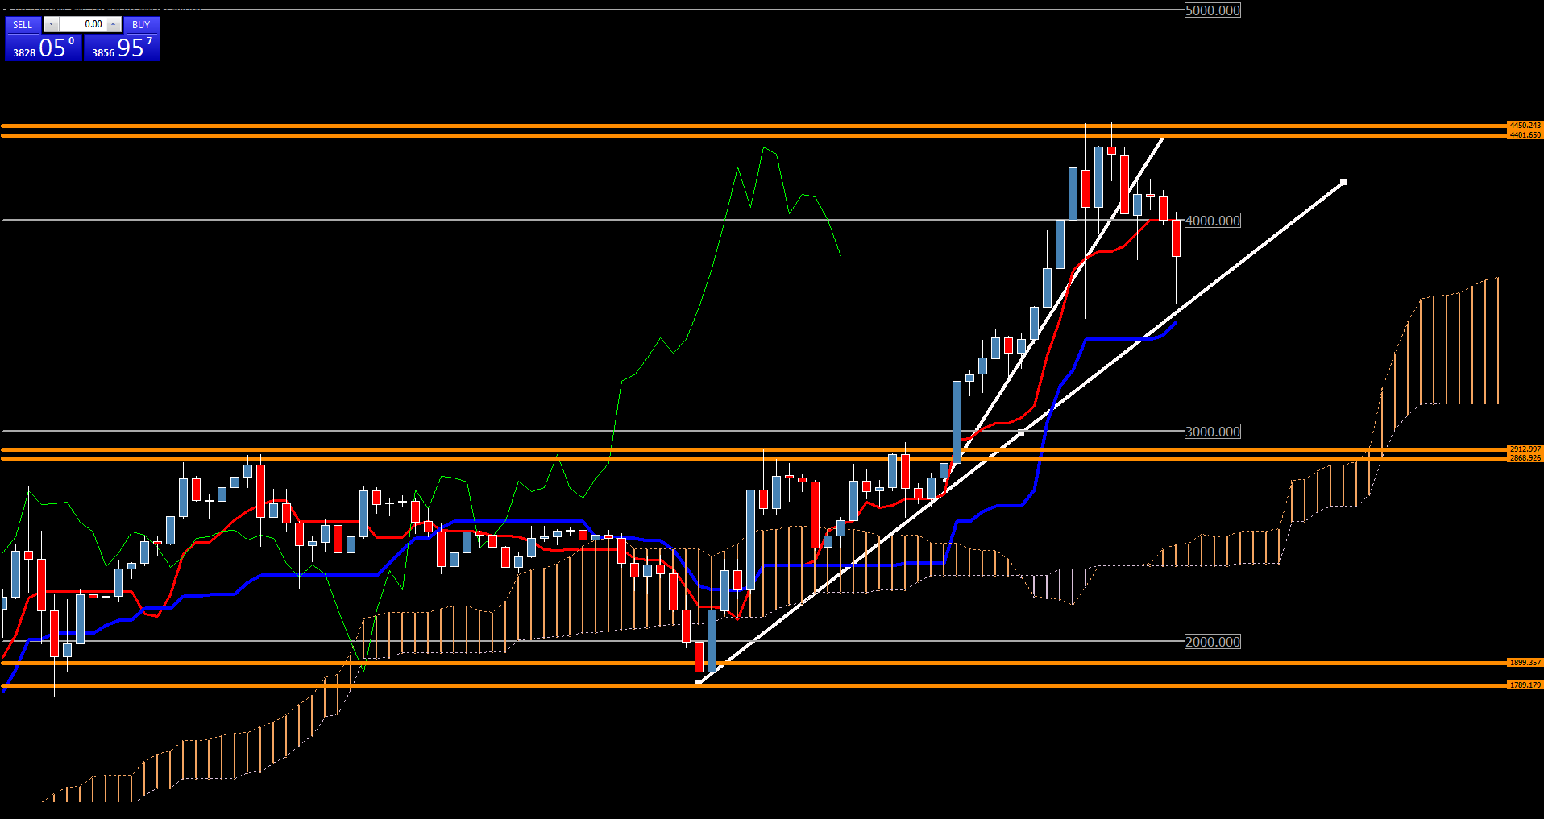This screenshot has width=1544, height=819.
Task: Select the 3000.000 price level label
Action: tap(1212, 432)
